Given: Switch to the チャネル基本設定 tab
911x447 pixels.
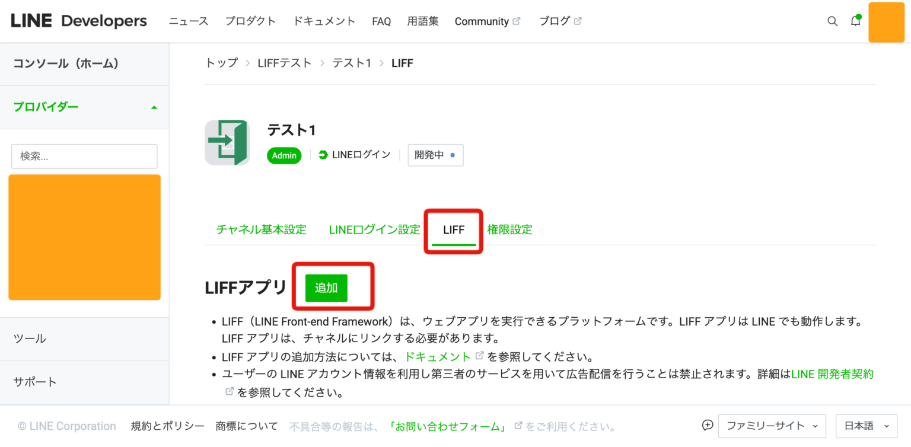Looking at the screenshot, I should [x=261, y=229].
